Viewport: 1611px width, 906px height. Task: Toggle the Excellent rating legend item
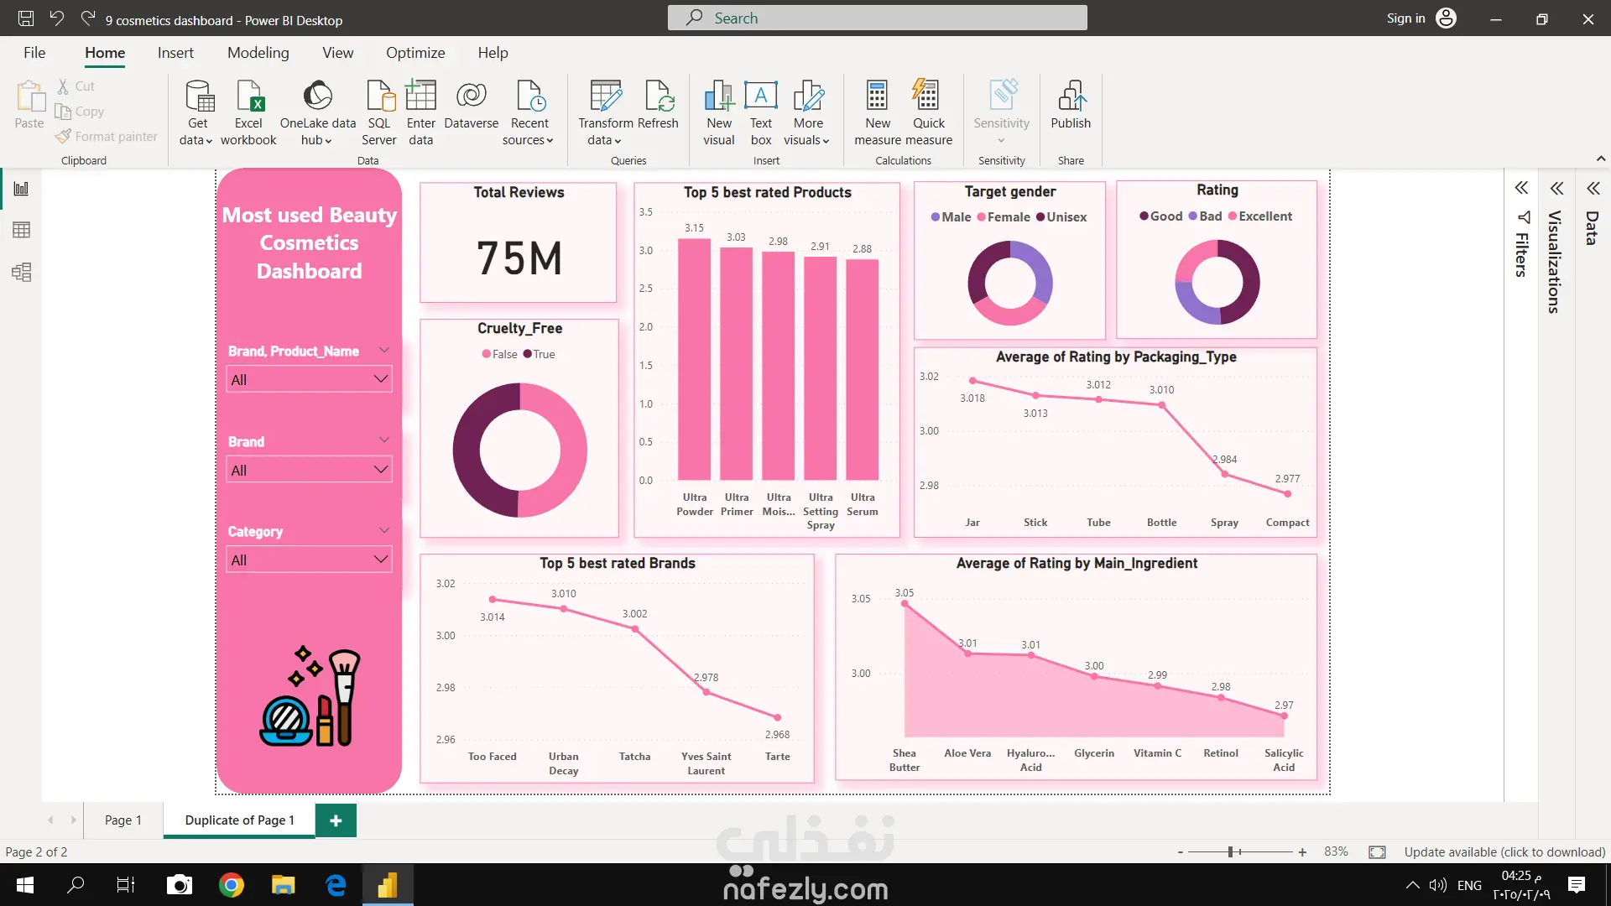click(x=1264, y=216)
